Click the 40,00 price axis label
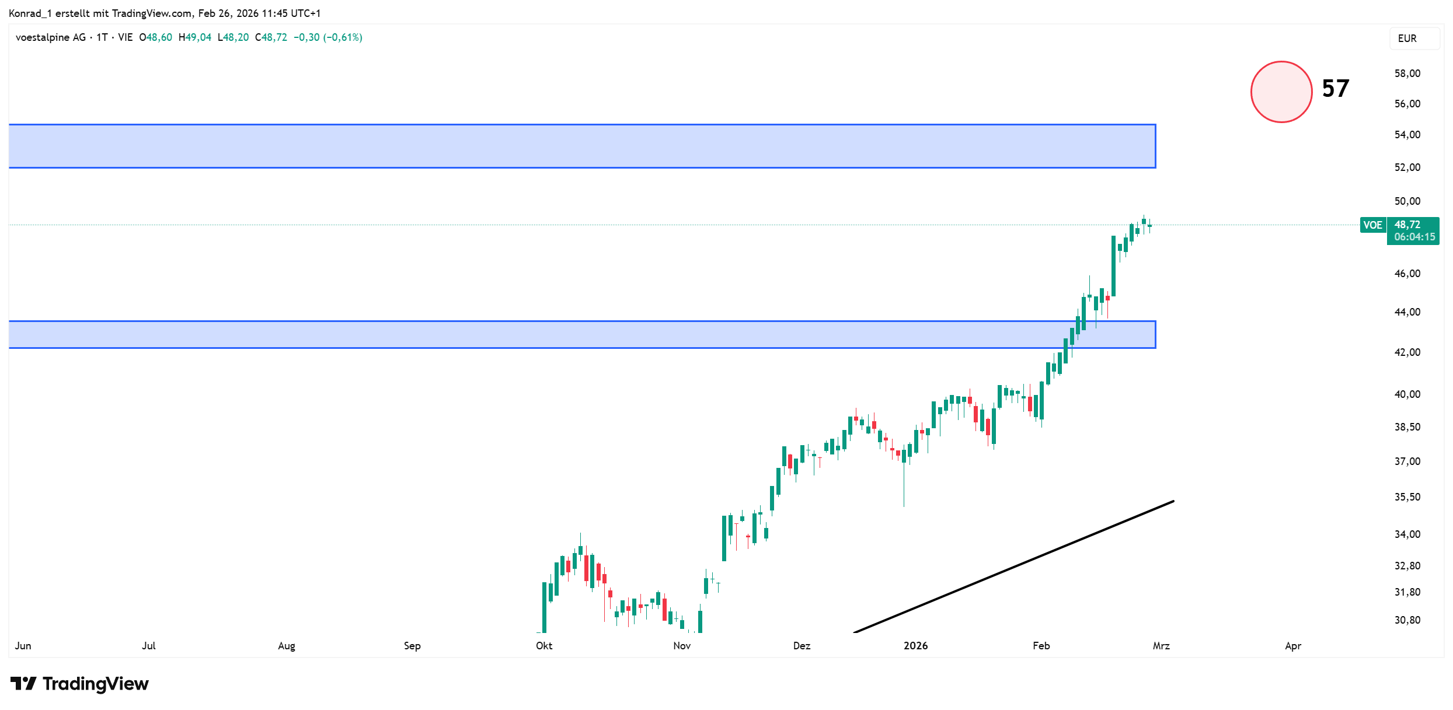Viewport: 1453px width, 710px height. 1407,394
